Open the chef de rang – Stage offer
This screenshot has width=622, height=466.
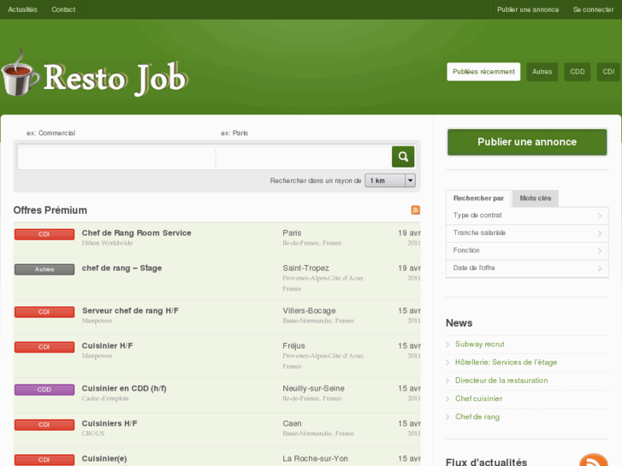[x=121, y=268]
